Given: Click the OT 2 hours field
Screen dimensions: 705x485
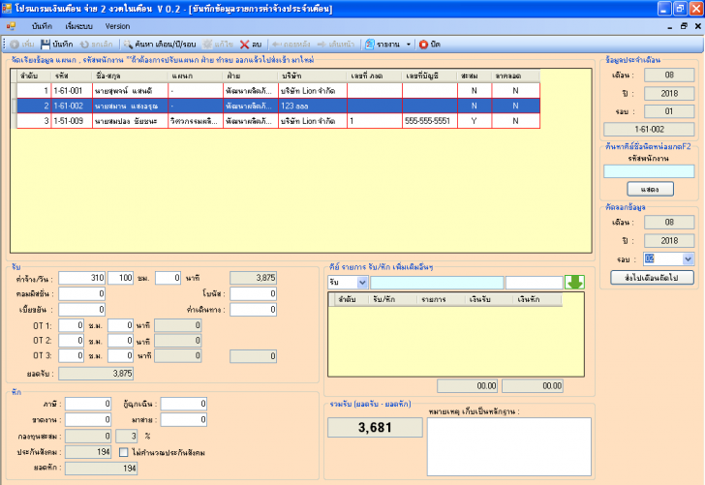Looking at the screenshot, I should [x=71, y=340].
